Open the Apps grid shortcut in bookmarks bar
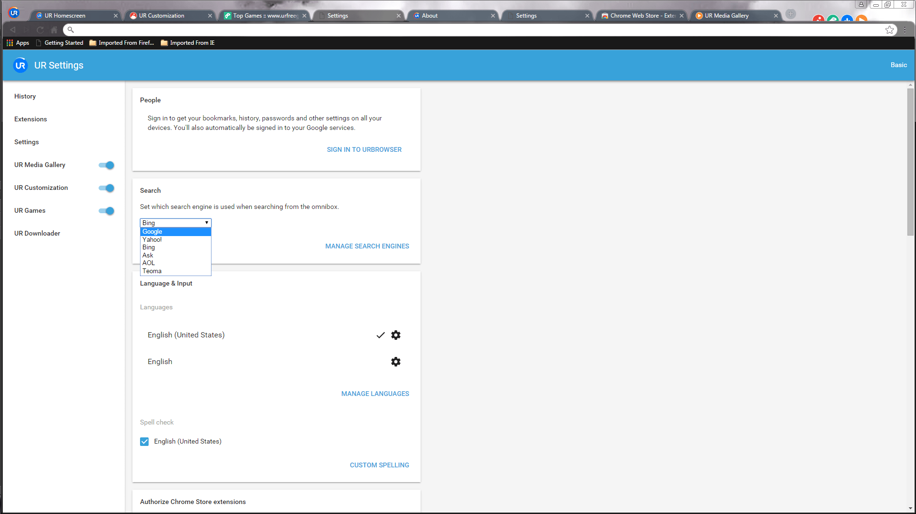Viewport: 916px width, 514px height. 17,43
